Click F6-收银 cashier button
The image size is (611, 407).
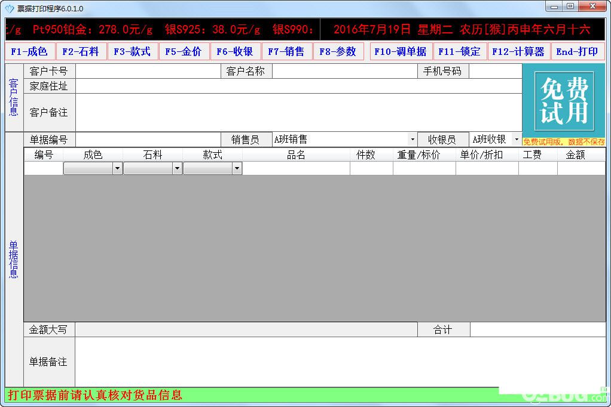coord(235,51)
